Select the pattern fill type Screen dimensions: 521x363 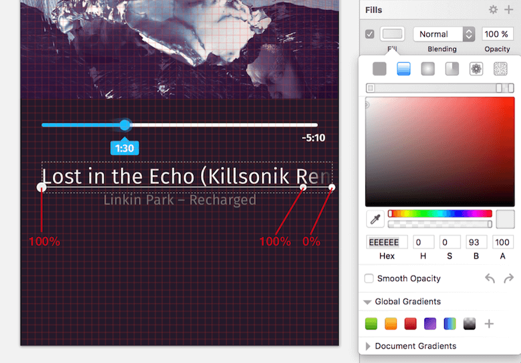(x=476, y=69)
